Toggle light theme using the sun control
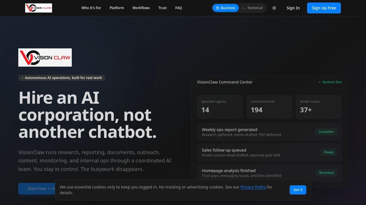 [274, 8]
